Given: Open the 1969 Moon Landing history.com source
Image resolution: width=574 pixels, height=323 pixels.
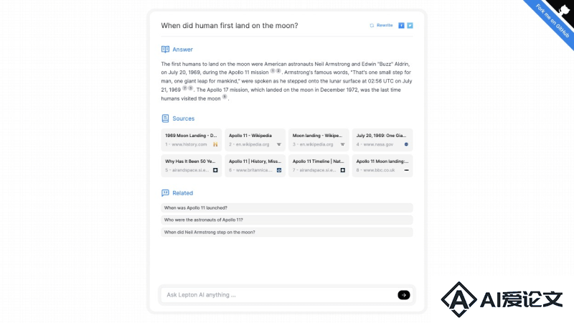Looking at the screenshot, I should click(192, 140).
